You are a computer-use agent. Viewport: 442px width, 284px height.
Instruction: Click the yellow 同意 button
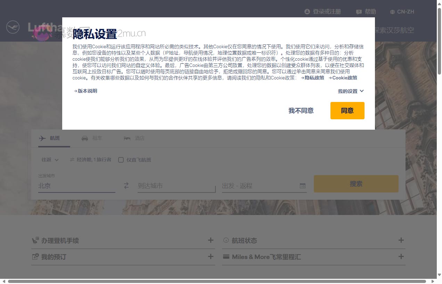pos(347,111)
